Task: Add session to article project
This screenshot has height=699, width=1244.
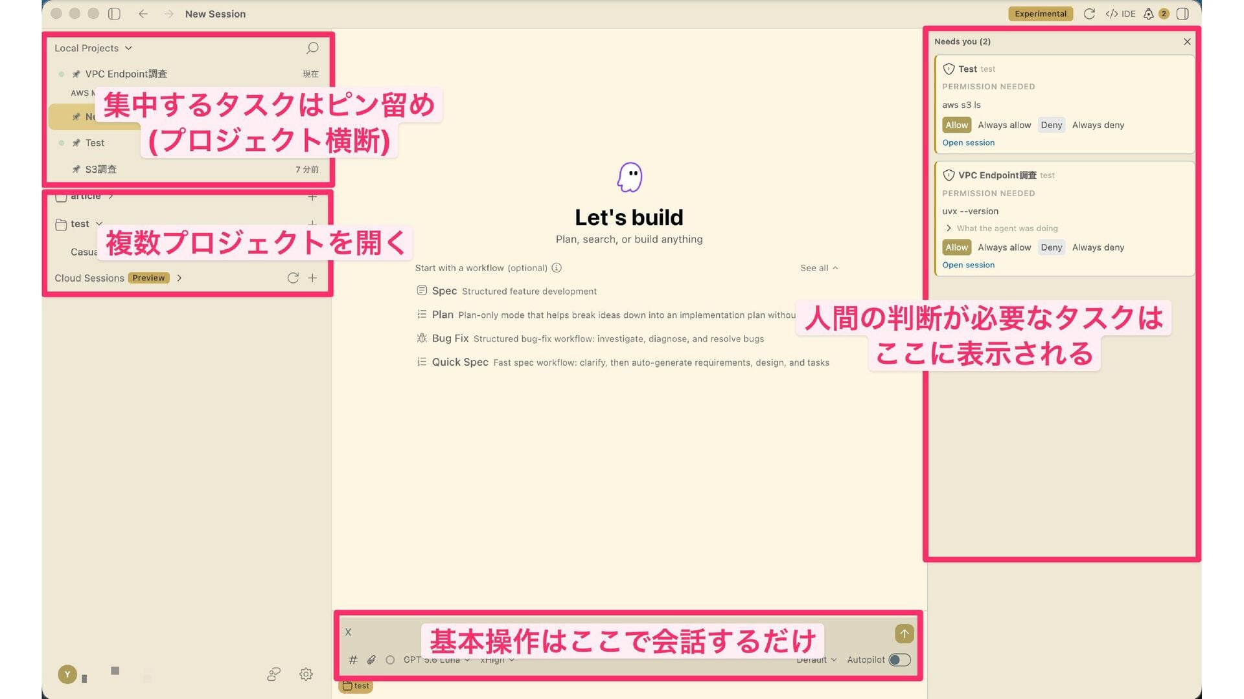Action: pos(312,197)
